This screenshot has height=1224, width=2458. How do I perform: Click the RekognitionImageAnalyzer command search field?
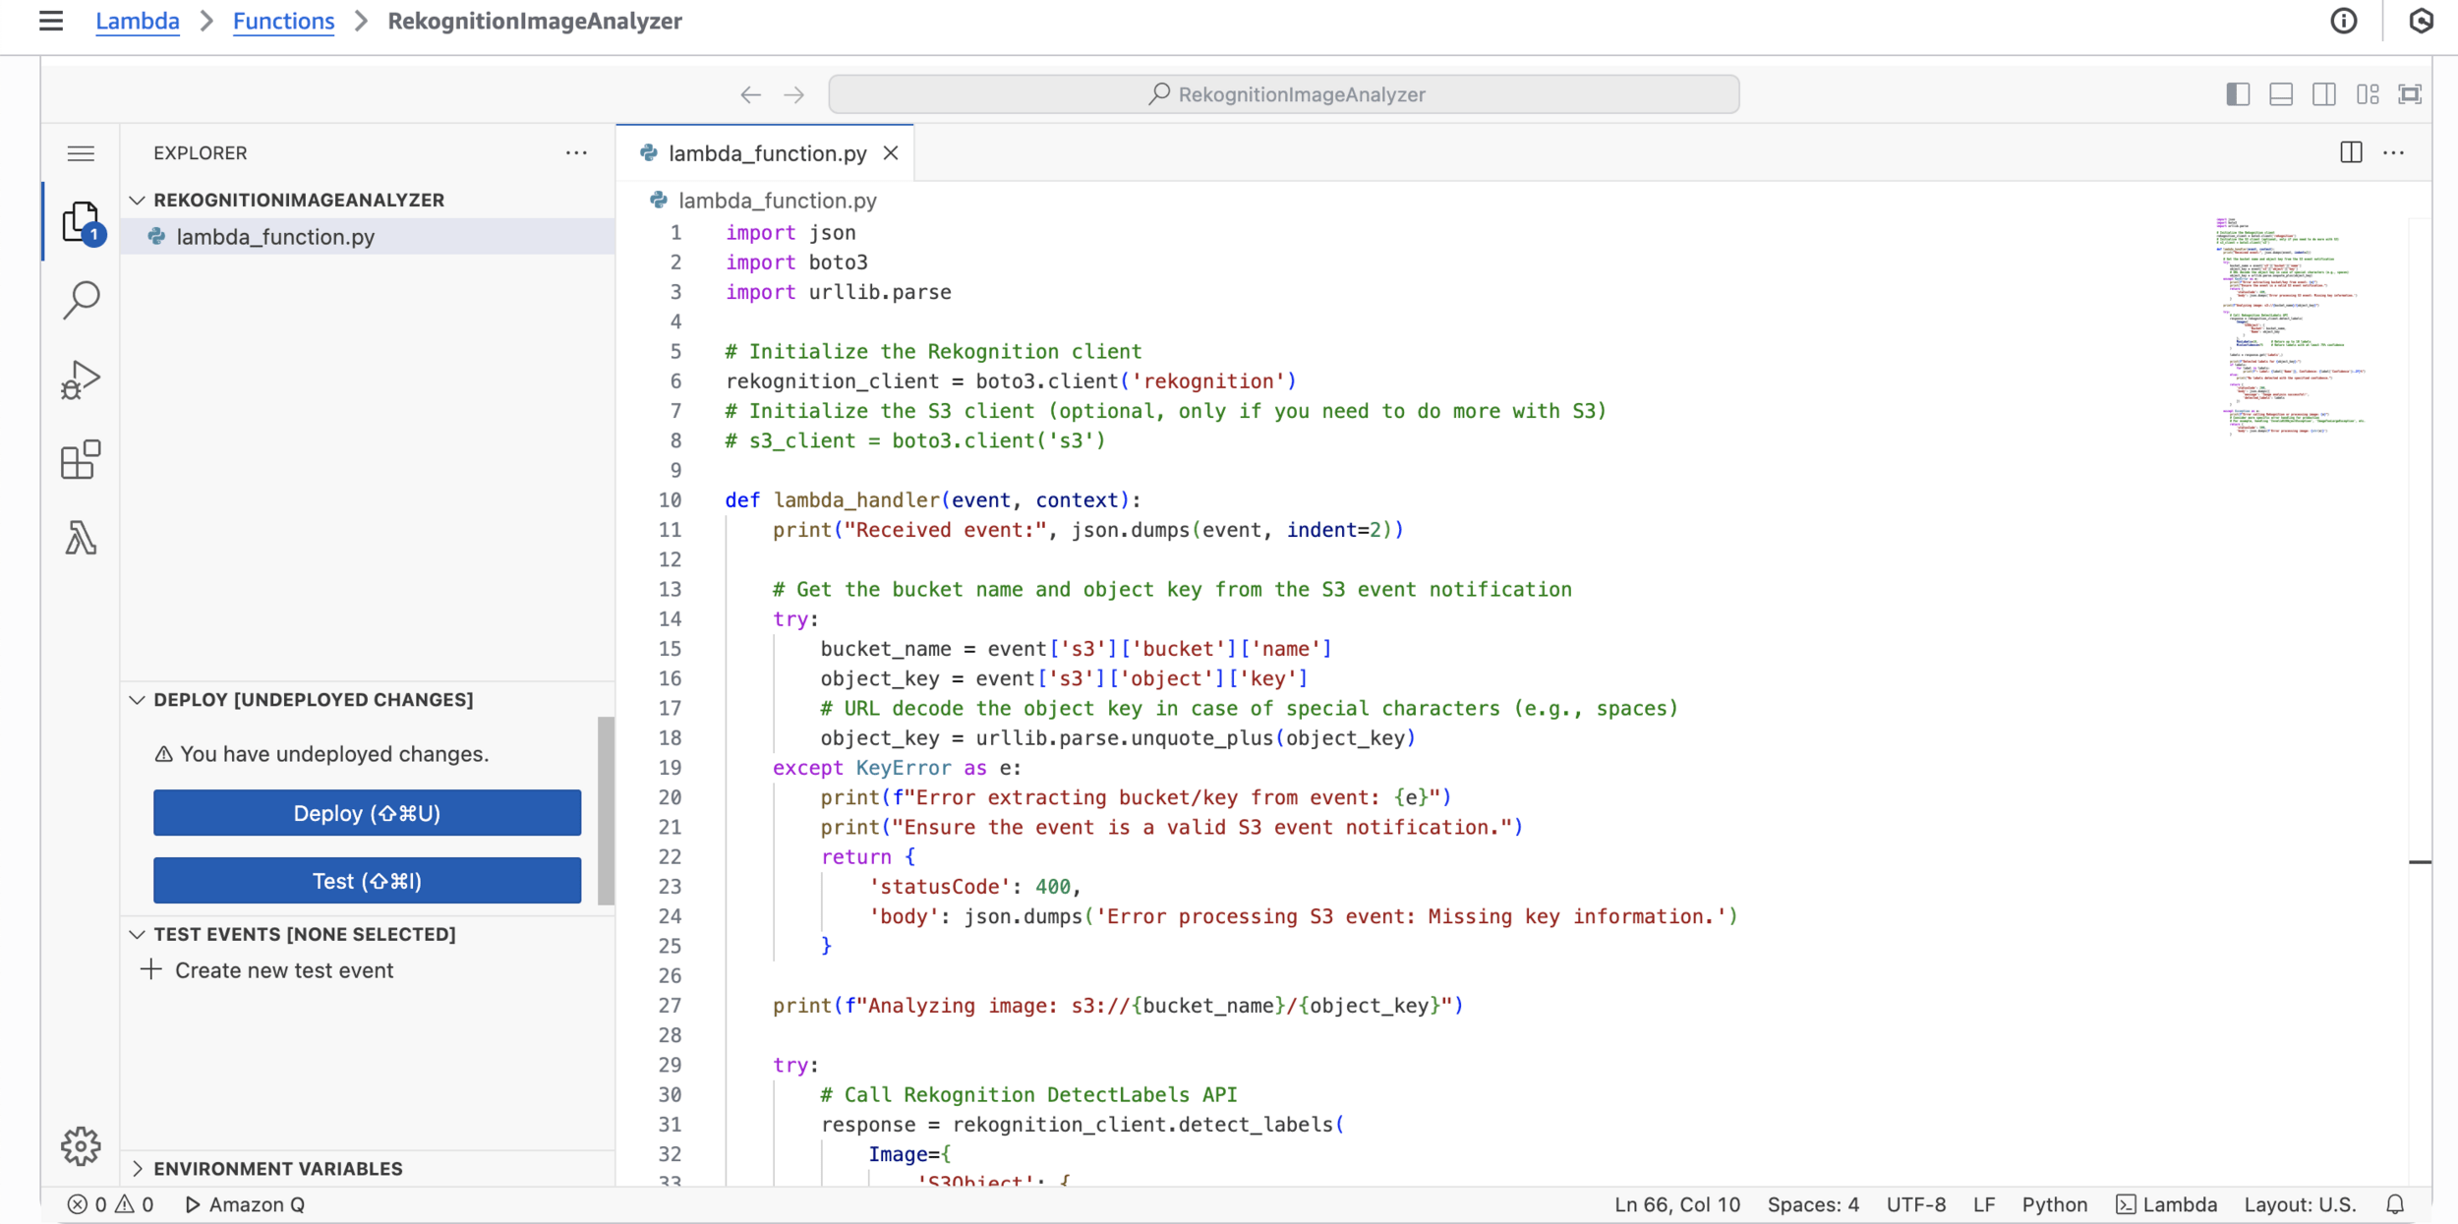pos(1283,94)
